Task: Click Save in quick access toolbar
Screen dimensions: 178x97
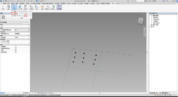Action: [6, 1]
